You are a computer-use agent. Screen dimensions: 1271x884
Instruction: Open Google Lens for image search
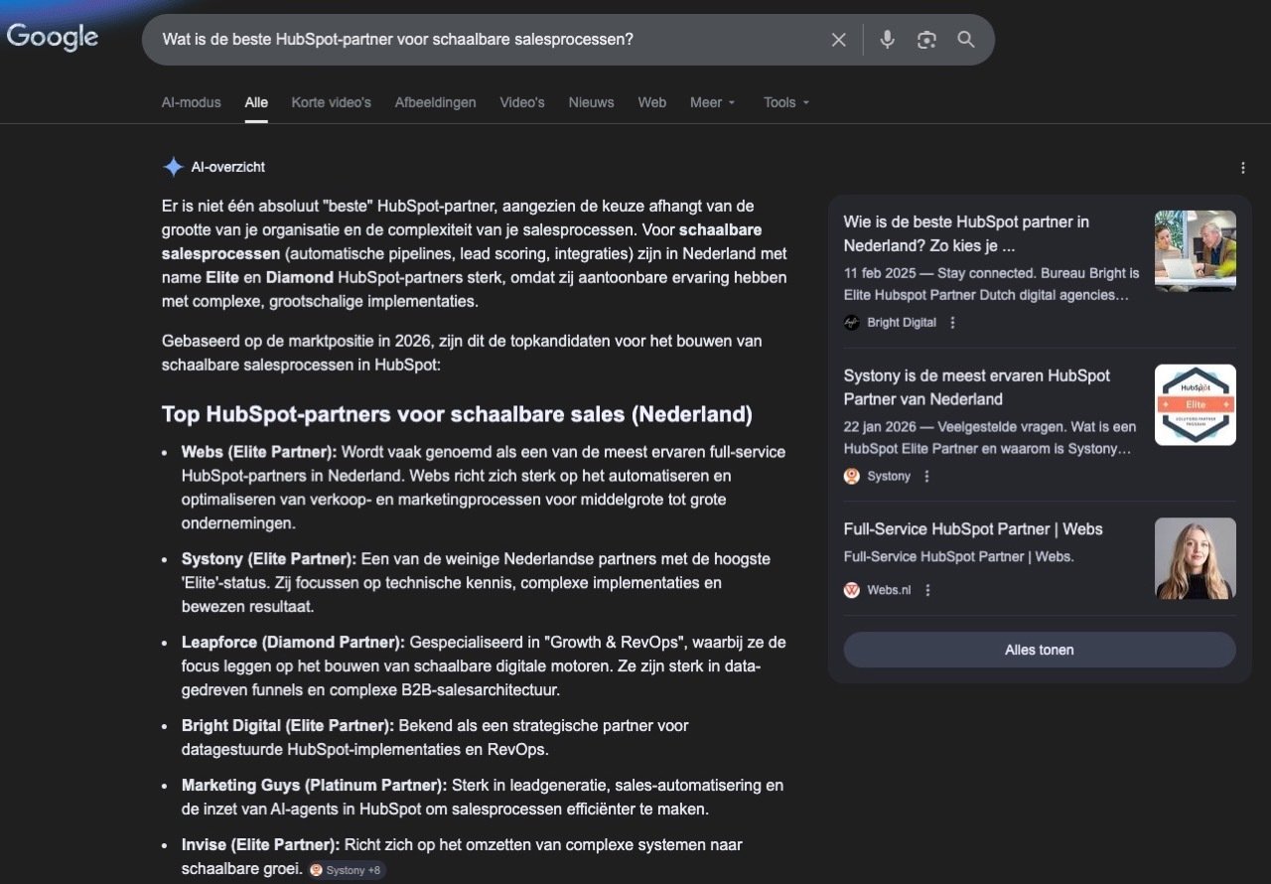[925, 40]
